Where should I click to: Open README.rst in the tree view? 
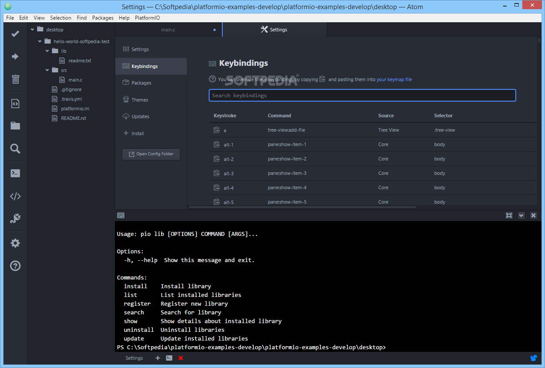pyautogui.click(x=73, y=118)
